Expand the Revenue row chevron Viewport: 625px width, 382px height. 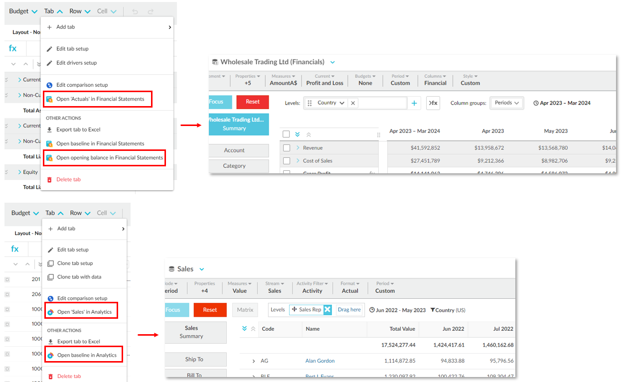click(298, 148)
